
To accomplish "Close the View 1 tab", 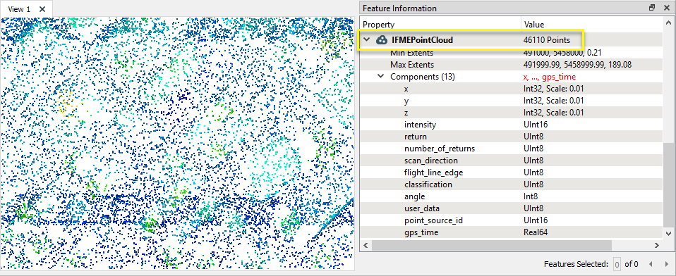I will pos(42,9).
